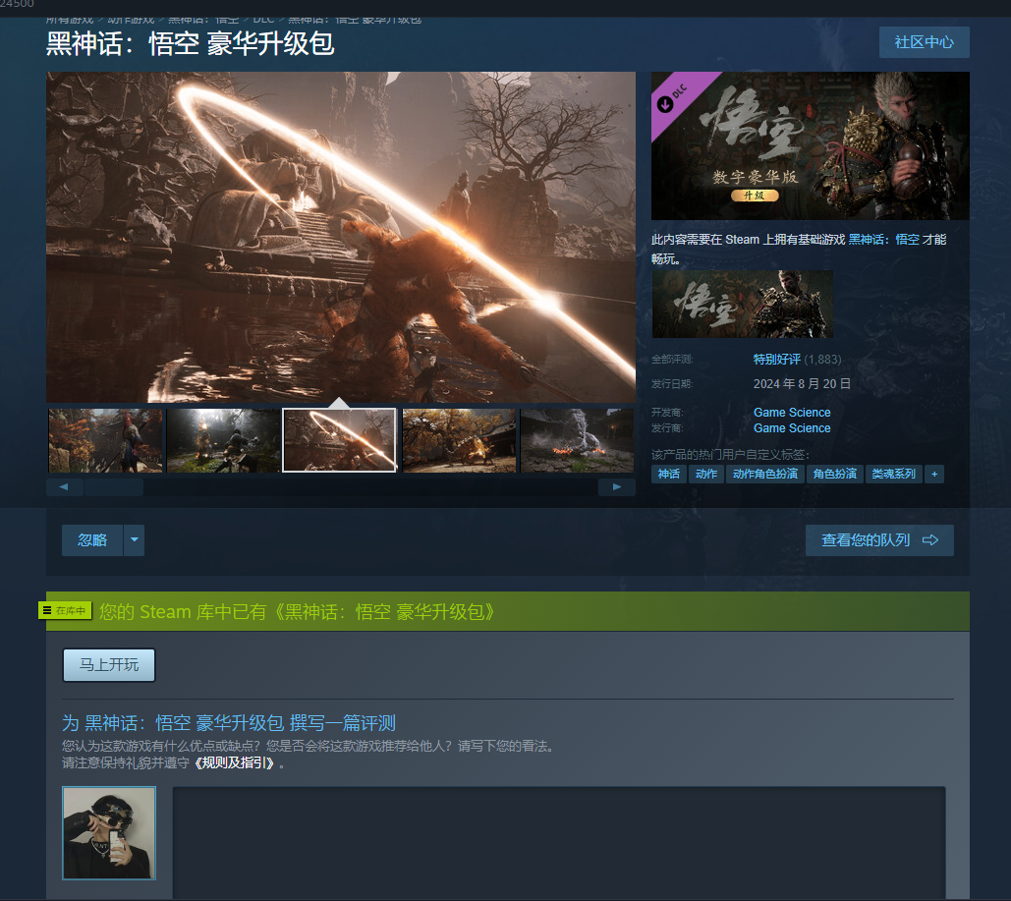
Task: Click the review heading 为 黑神话：悟空 豪华升级包 撰写一篇评测
Action: (229, 723)
